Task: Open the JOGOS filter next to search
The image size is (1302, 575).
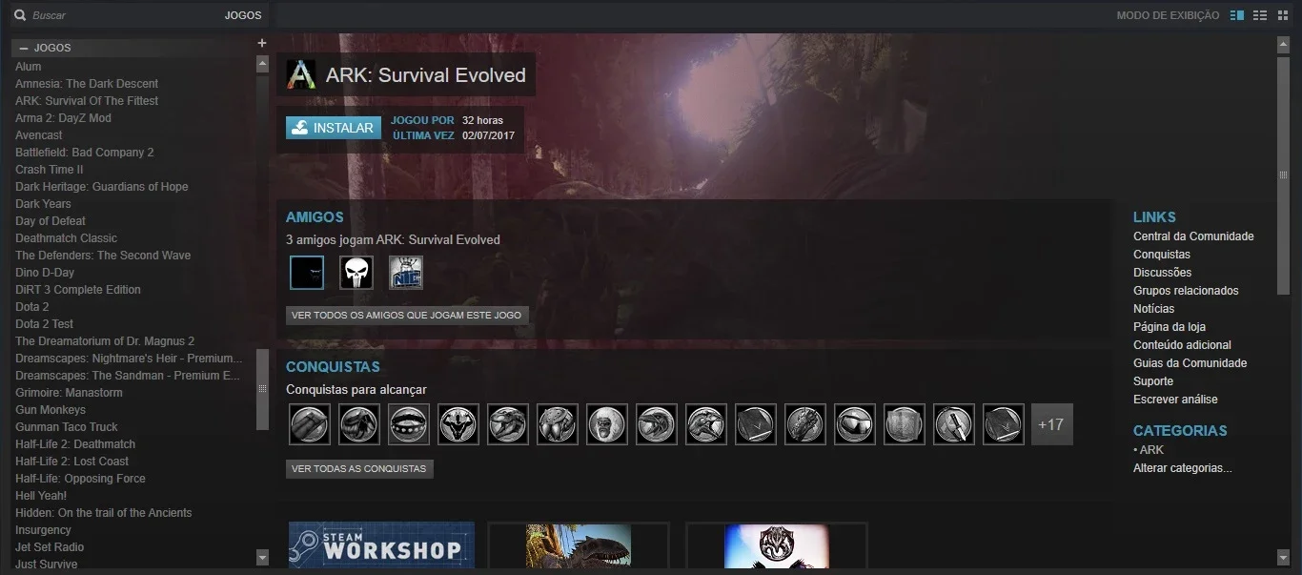Action: tap(243, 15)
